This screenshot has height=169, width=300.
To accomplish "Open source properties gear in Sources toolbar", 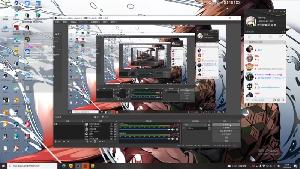I will coord(95,142).
